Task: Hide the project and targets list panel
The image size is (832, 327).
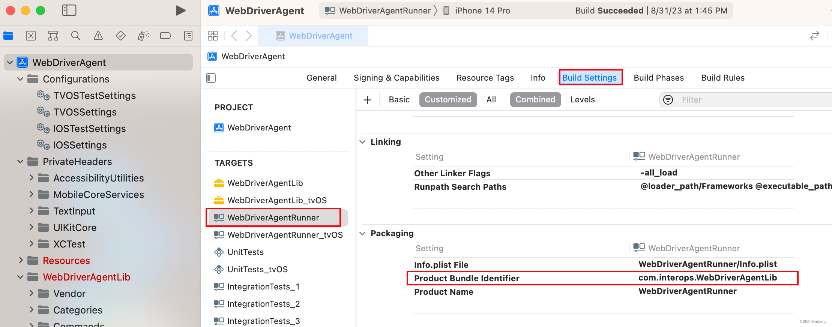Action: [x=211, y=78]
